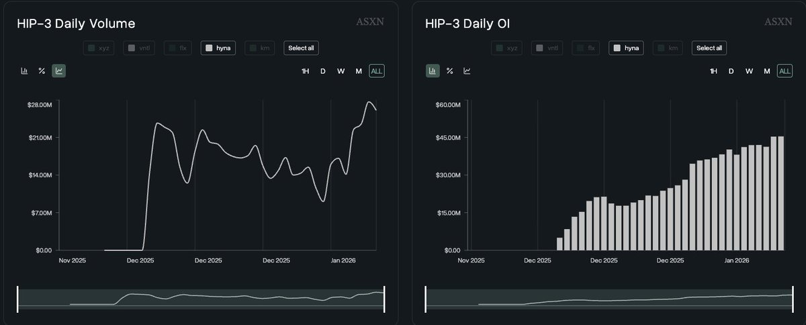Image resolution: width=806 pixels, height=325 pixels.
Task: Click Nov 2025 label on Daily Volume axis
Action: [x=73, y=260]
